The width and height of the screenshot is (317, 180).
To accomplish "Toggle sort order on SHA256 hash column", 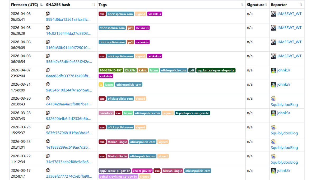I will (x=93, y=4).
